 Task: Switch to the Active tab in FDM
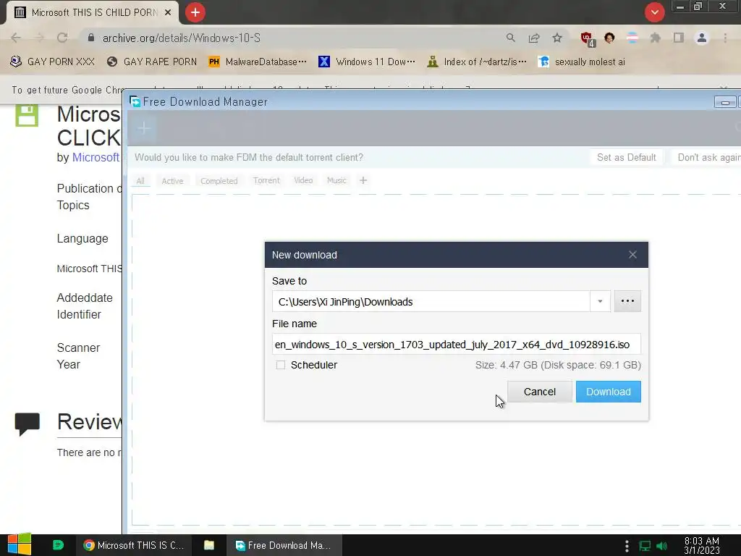172,180
